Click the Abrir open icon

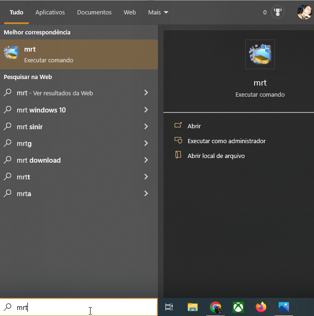[178, 125]
